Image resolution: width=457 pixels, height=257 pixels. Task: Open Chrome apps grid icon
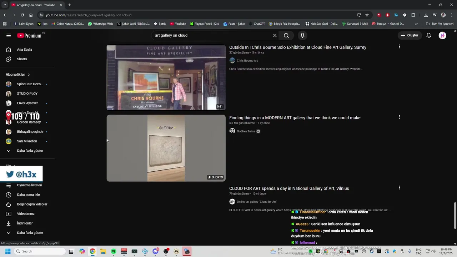(x=5, y=24)
